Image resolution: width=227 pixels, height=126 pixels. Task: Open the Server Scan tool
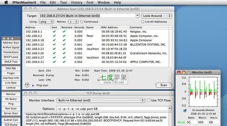[11, 113]
